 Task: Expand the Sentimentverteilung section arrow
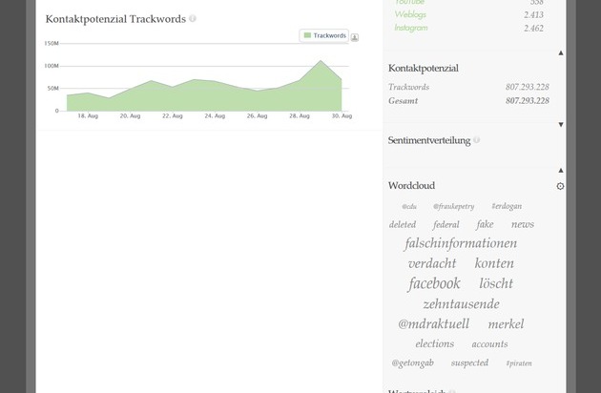tap(560, 124)
